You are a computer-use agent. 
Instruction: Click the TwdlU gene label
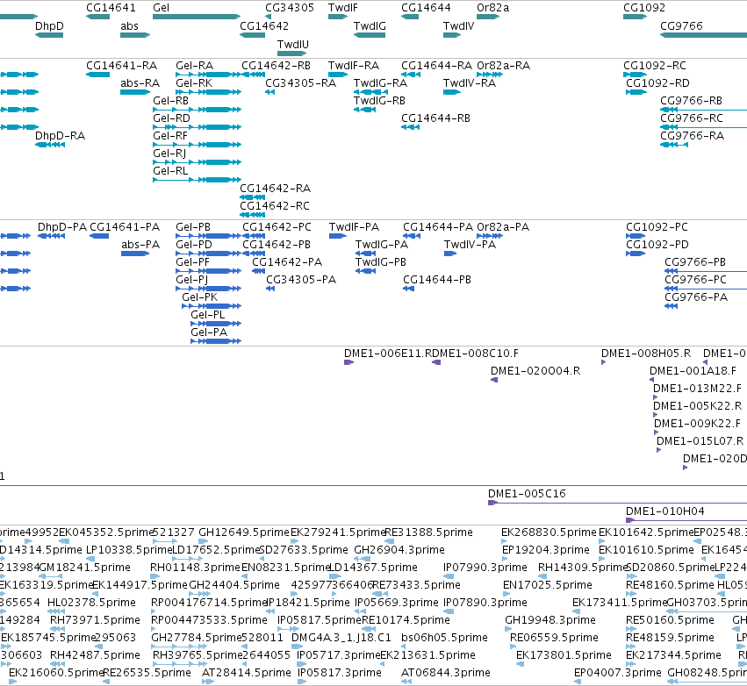[292, 44]
